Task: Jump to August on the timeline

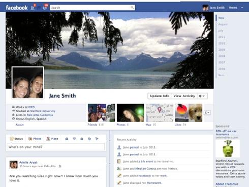Action: coord(223,24)
